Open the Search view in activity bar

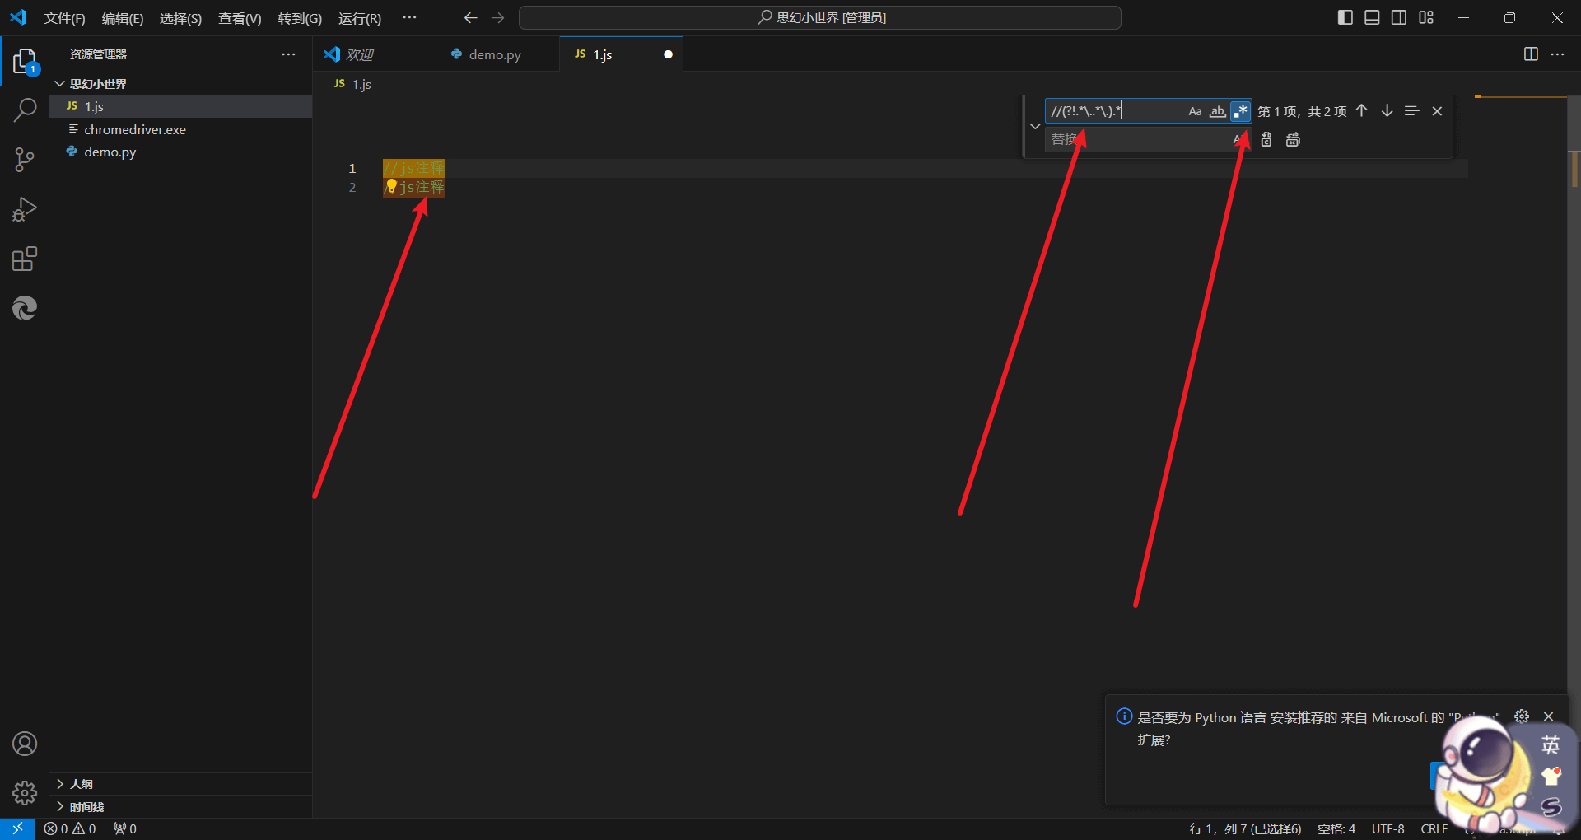tap(25, 110)
